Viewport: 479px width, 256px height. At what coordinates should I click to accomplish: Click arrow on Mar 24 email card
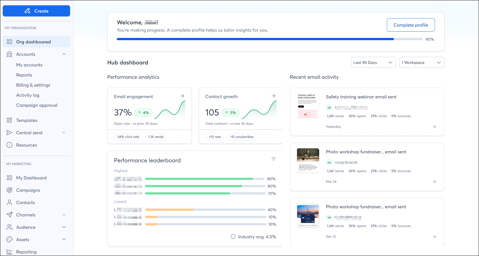pos(434,182)
